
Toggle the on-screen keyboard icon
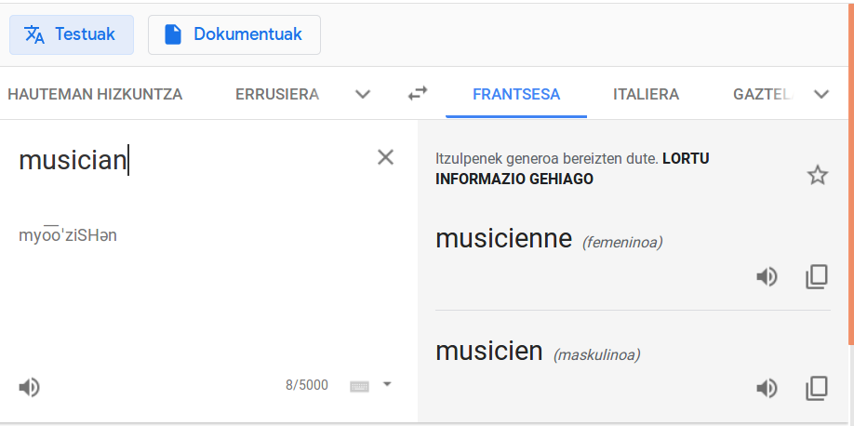point(359,386)
